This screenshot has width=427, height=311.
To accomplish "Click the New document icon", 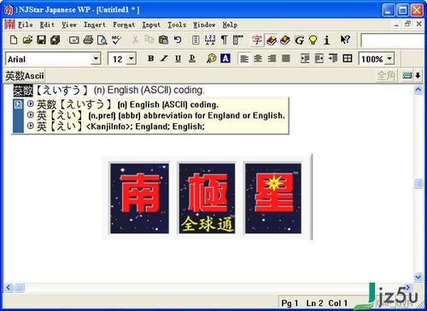I will click(14, 40).
